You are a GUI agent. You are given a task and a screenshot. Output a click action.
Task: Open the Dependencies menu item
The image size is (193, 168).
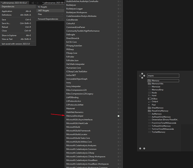point(18,6)
